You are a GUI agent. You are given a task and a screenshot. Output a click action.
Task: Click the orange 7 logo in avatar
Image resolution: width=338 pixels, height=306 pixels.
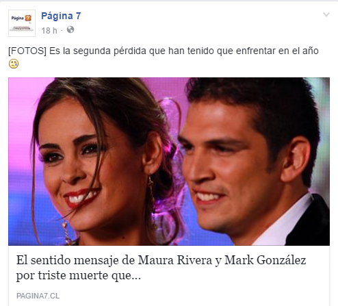click(28, 18)
